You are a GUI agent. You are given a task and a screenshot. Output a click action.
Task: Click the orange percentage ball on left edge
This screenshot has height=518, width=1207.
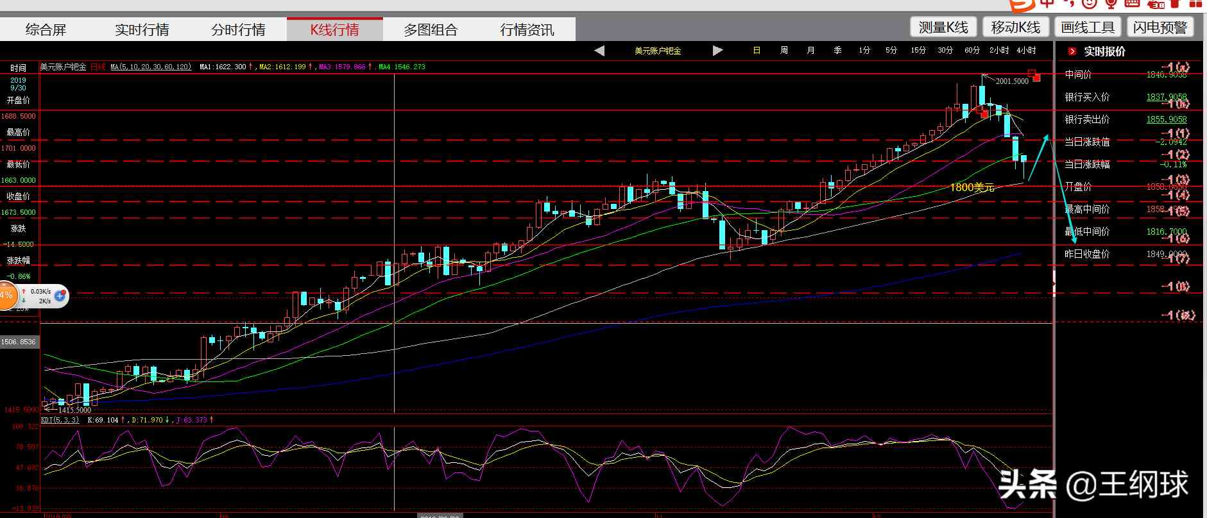(x=6, y=296)
